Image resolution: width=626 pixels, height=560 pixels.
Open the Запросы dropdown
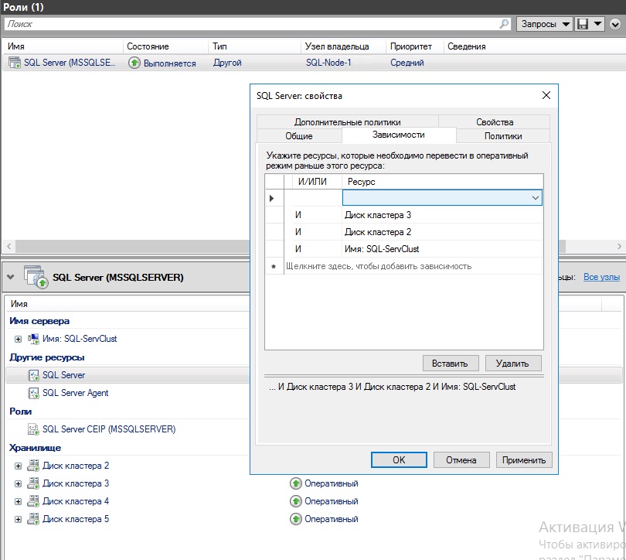545,24
